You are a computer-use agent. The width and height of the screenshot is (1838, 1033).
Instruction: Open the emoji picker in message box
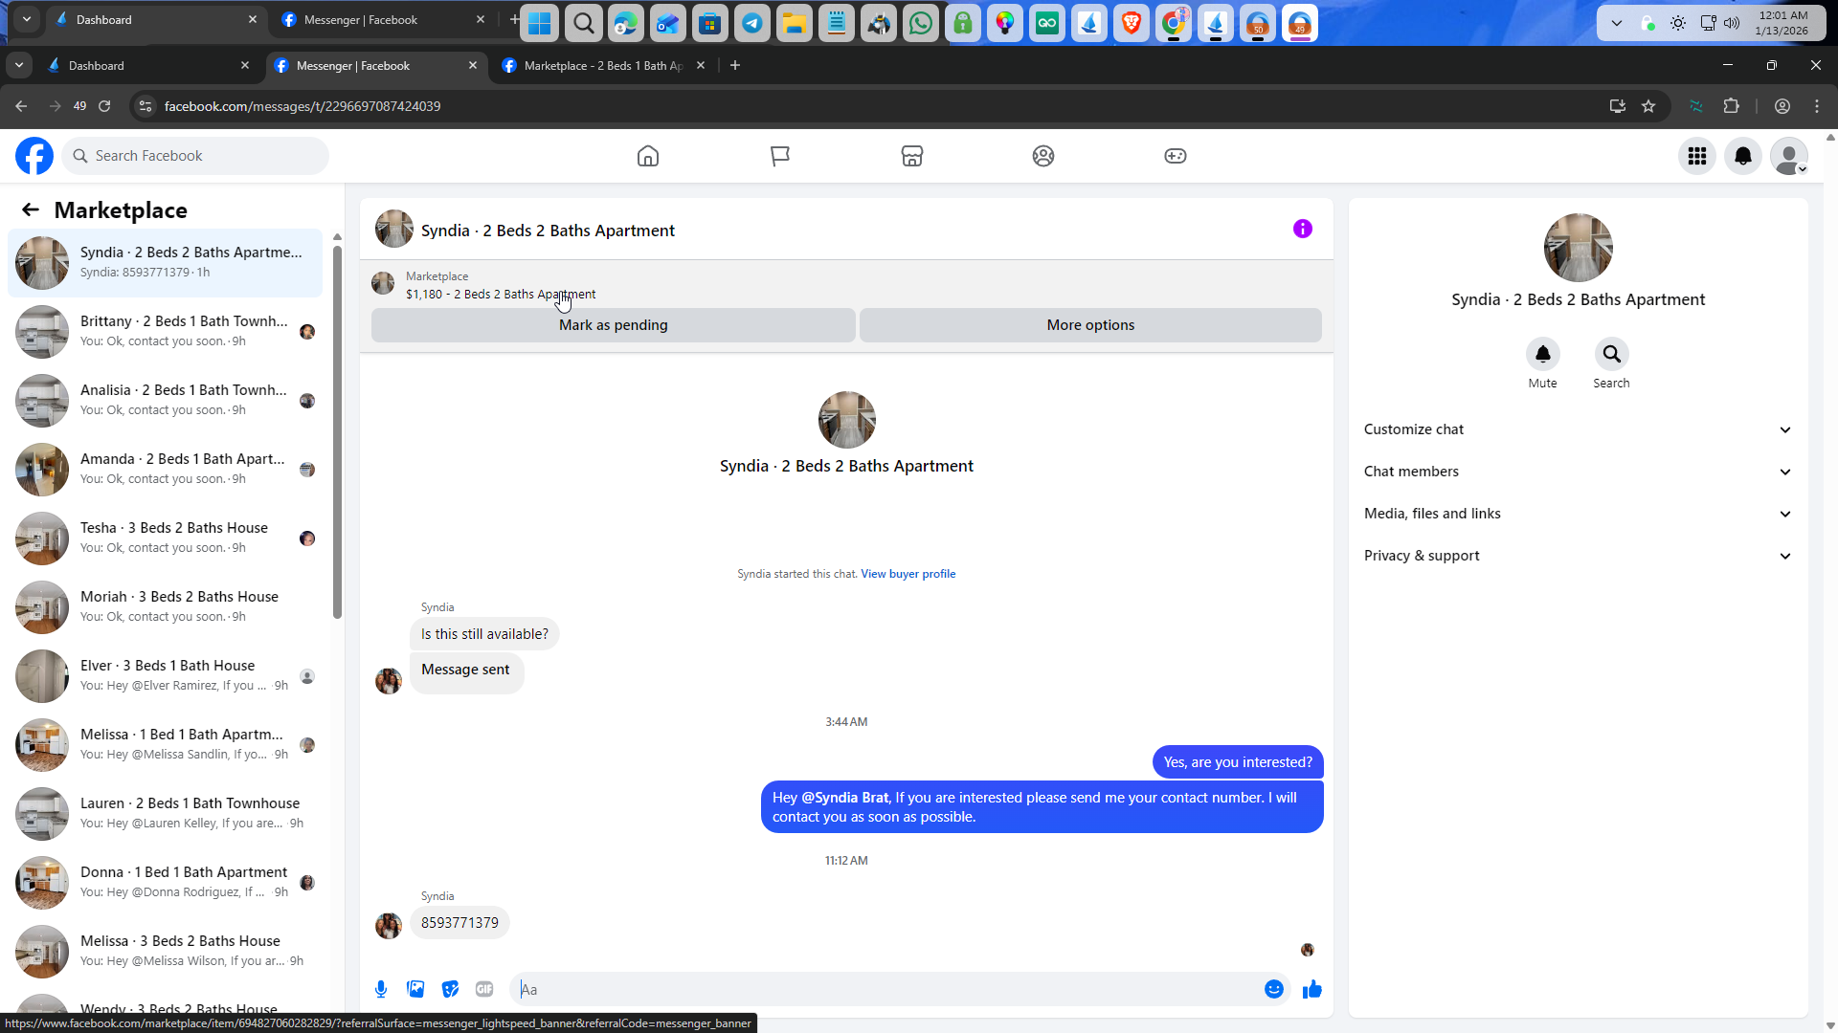point(1273,989)
